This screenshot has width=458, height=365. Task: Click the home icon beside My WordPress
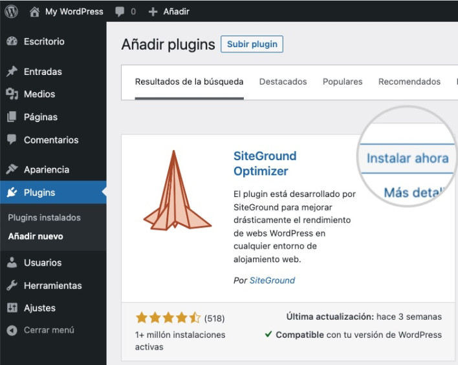[34, 12]
